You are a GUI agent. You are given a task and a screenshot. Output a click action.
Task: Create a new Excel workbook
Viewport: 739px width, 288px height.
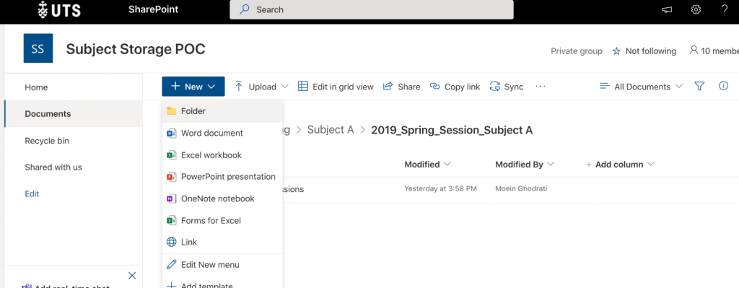[x=222, y=155]
